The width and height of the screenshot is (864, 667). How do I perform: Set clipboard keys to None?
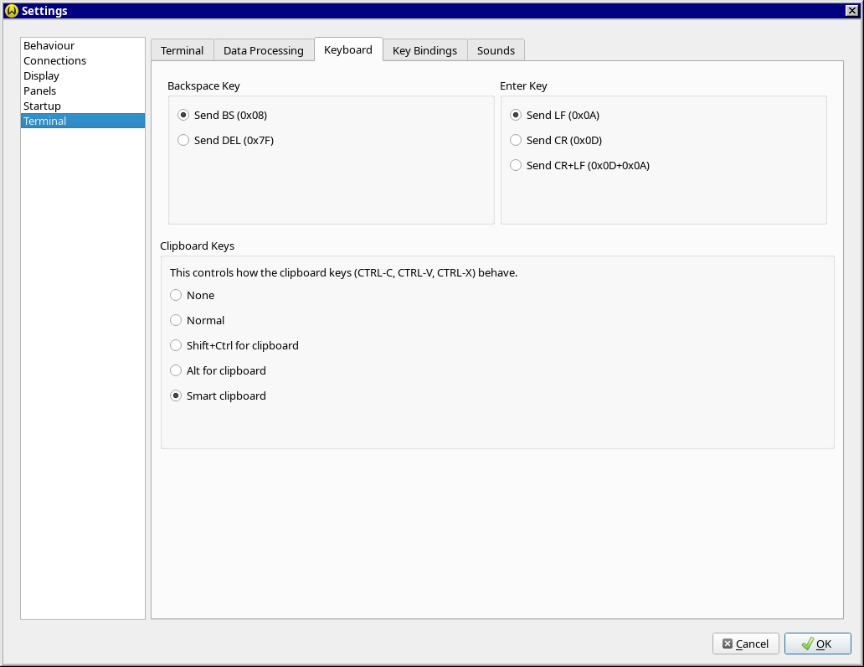(x=176, y=295)
